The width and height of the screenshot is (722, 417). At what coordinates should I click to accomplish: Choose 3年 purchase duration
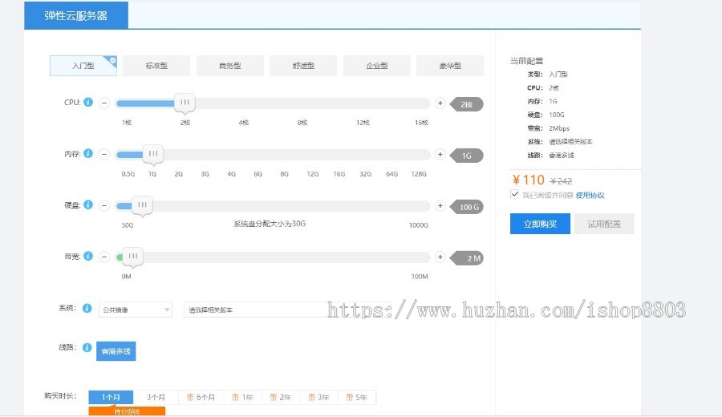click(x=319, y=397)
